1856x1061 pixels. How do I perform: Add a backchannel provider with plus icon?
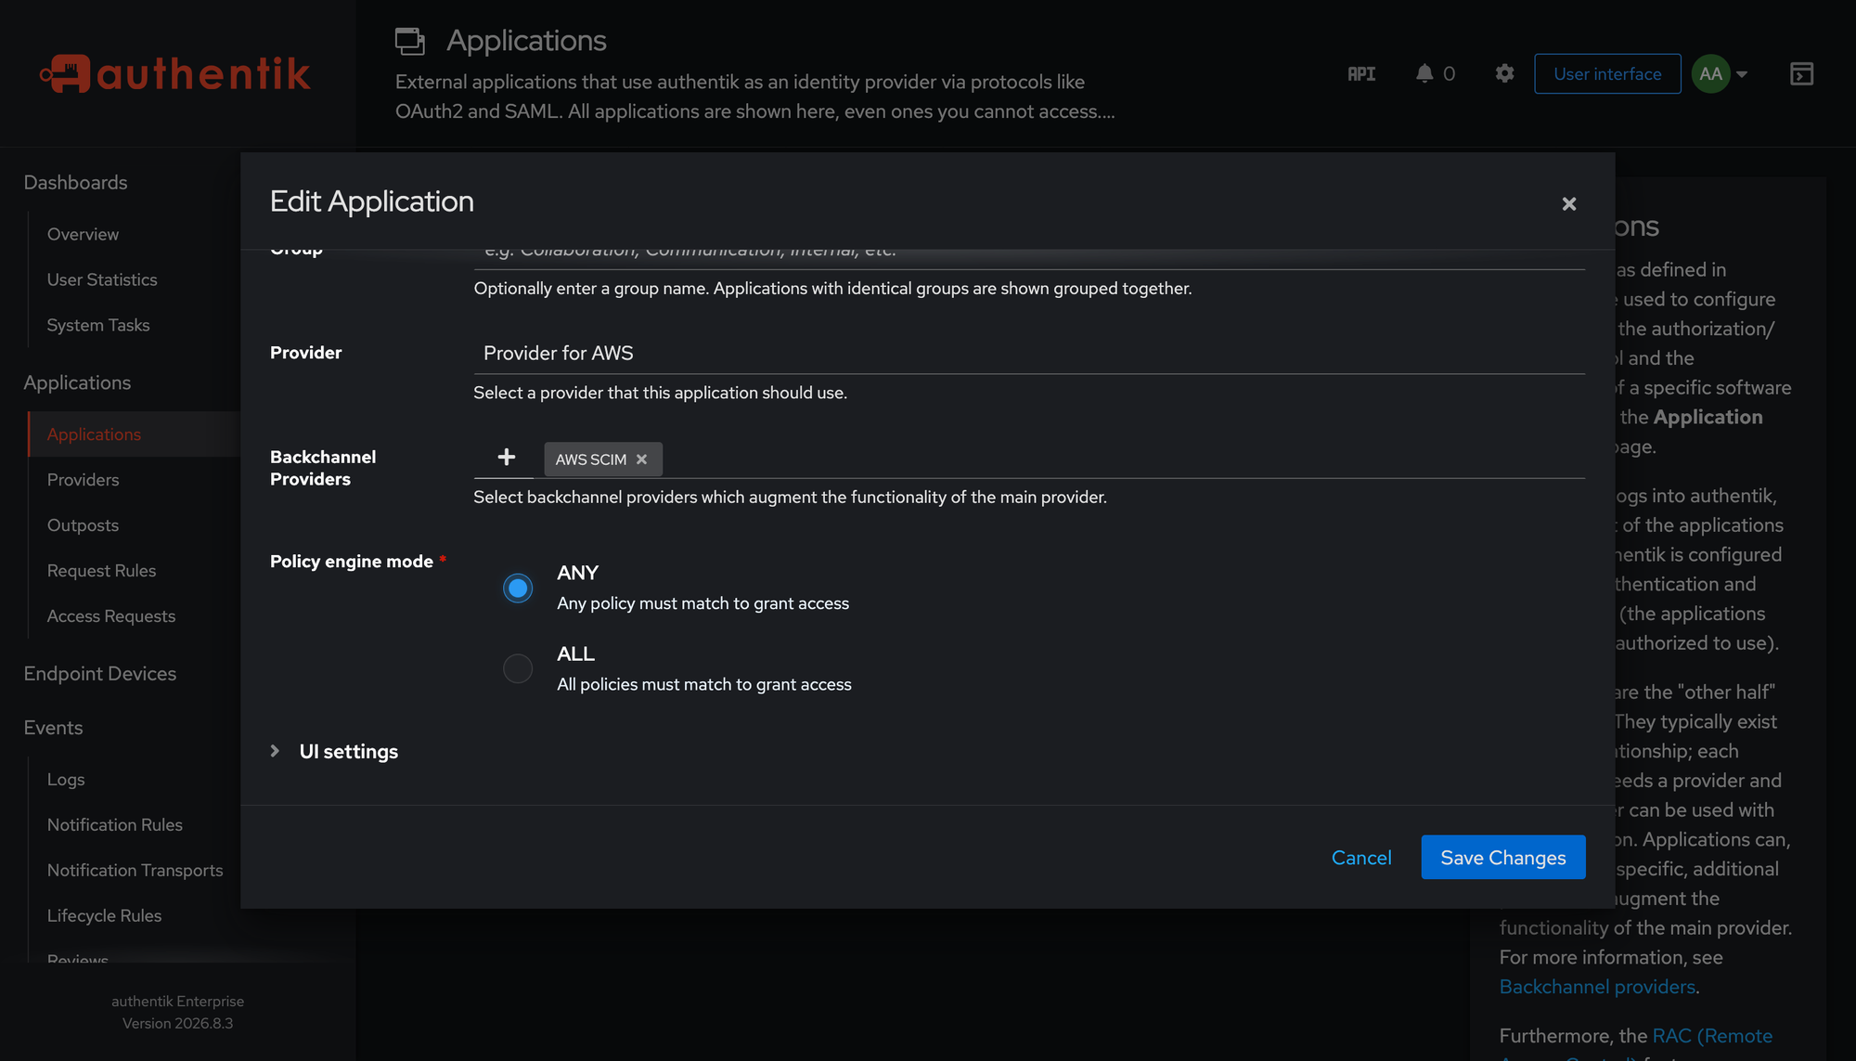click(506, 457)
